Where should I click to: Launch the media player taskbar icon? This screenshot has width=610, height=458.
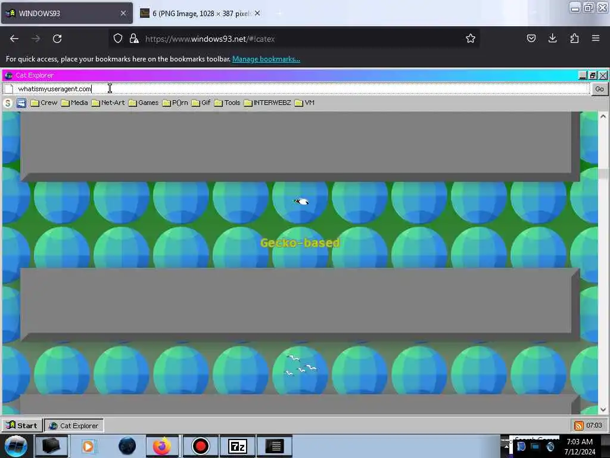click(x=88, y=446)
